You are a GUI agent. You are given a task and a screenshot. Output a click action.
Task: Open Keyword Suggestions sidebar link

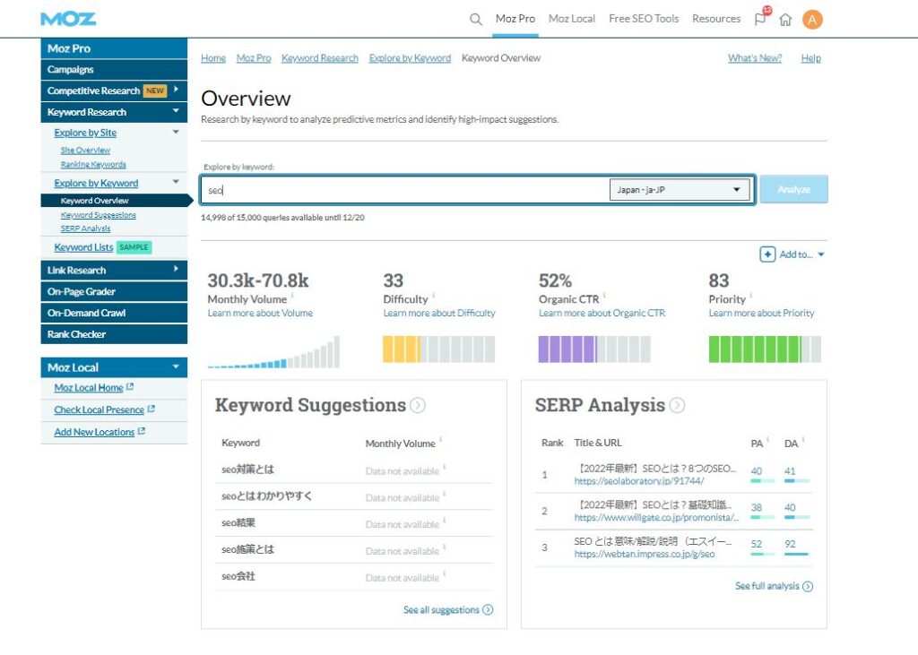(x=99, y=215)
